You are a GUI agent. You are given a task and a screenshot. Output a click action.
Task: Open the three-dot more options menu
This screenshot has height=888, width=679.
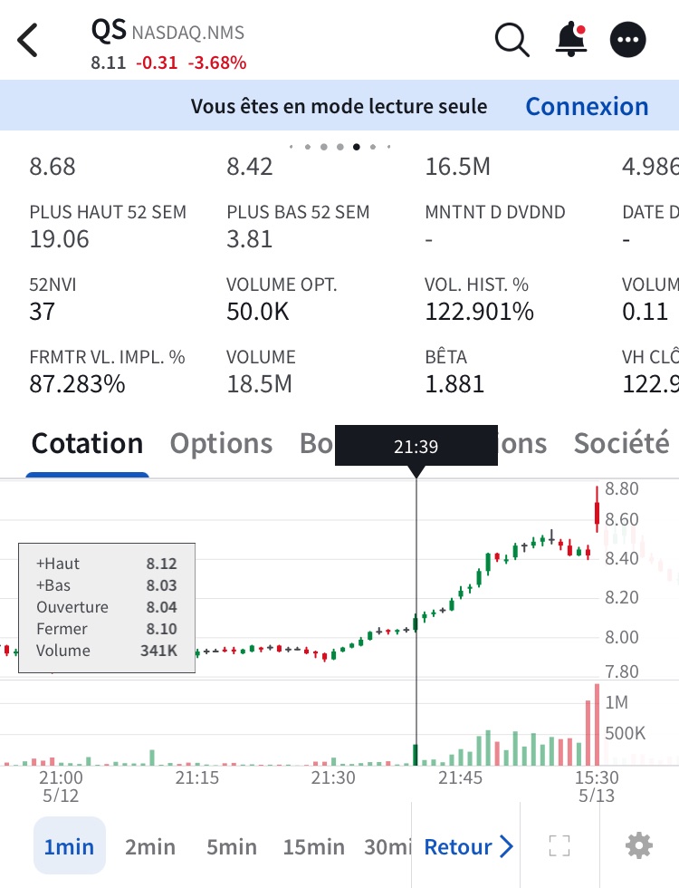pyautogui.click(x=627, y=40)
